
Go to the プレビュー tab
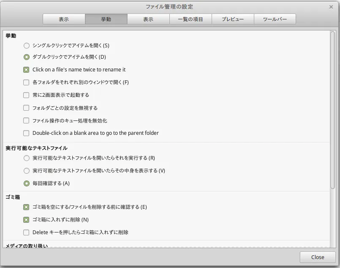(x=233, y=19)
